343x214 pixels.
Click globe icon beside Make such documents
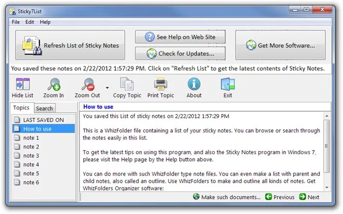click(x=196, y=196)
